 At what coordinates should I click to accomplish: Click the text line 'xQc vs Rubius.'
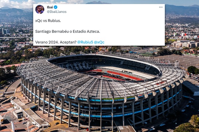48,21
